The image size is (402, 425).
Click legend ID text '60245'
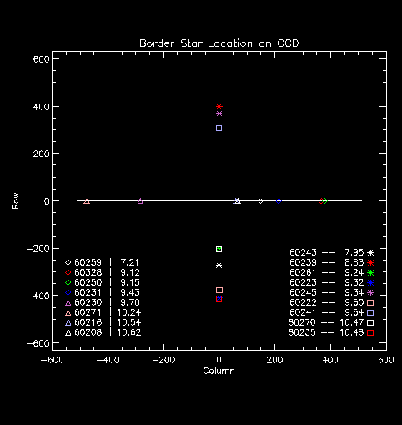coord(303,292)
